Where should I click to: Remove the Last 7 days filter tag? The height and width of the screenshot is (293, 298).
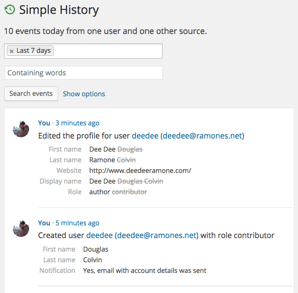11,51
